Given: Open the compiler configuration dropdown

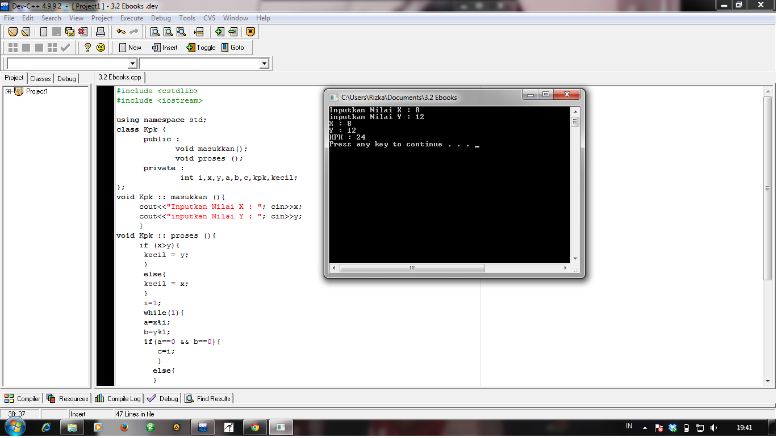Looking at the screenshot, I should pyautogui.click(x=133, y=64).
